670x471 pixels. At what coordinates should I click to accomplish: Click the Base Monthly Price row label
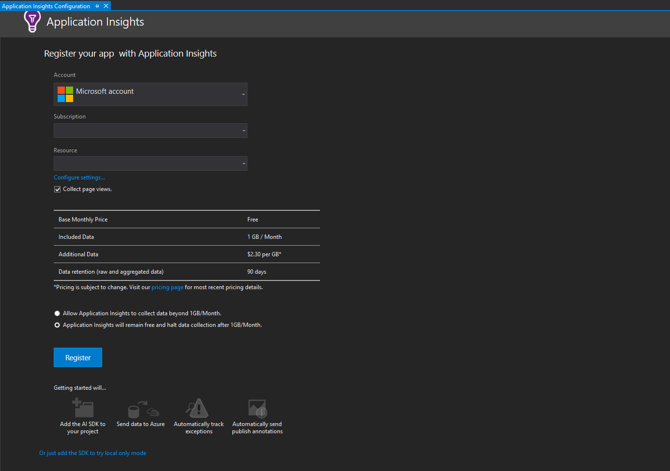click(x=83, y=220)
